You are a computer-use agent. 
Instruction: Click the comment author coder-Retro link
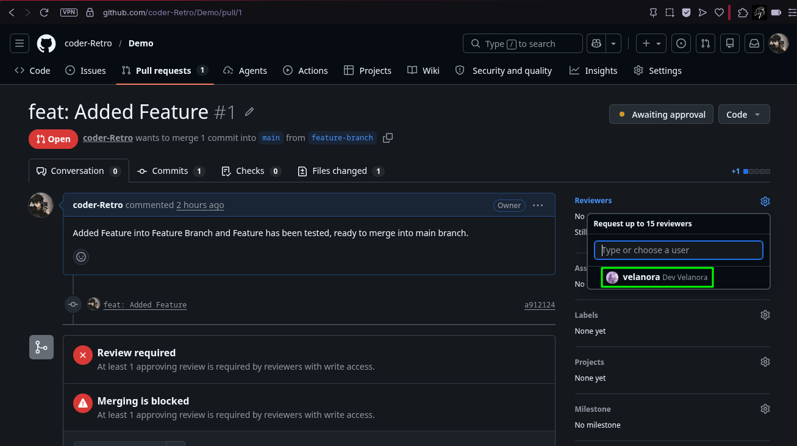coord(98,205)
